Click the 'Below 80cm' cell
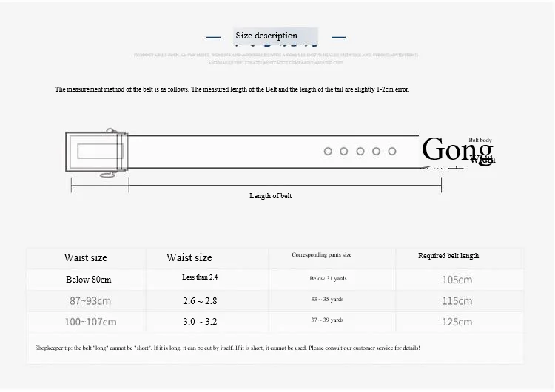 point(89,280)
